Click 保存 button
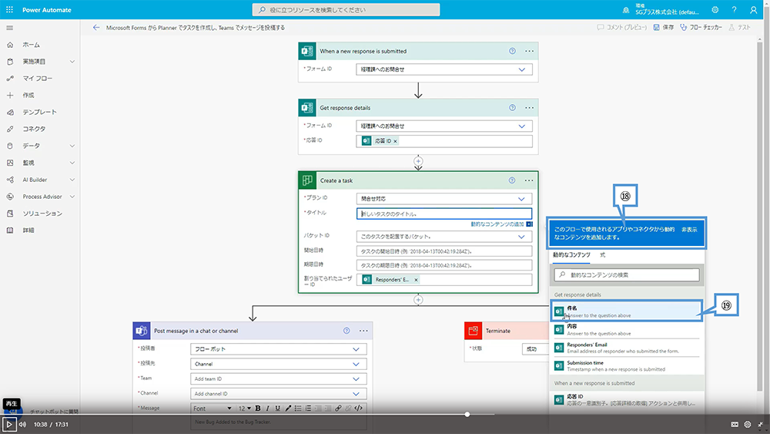Screen dimensions: 770x434 (x=664, y=28)
